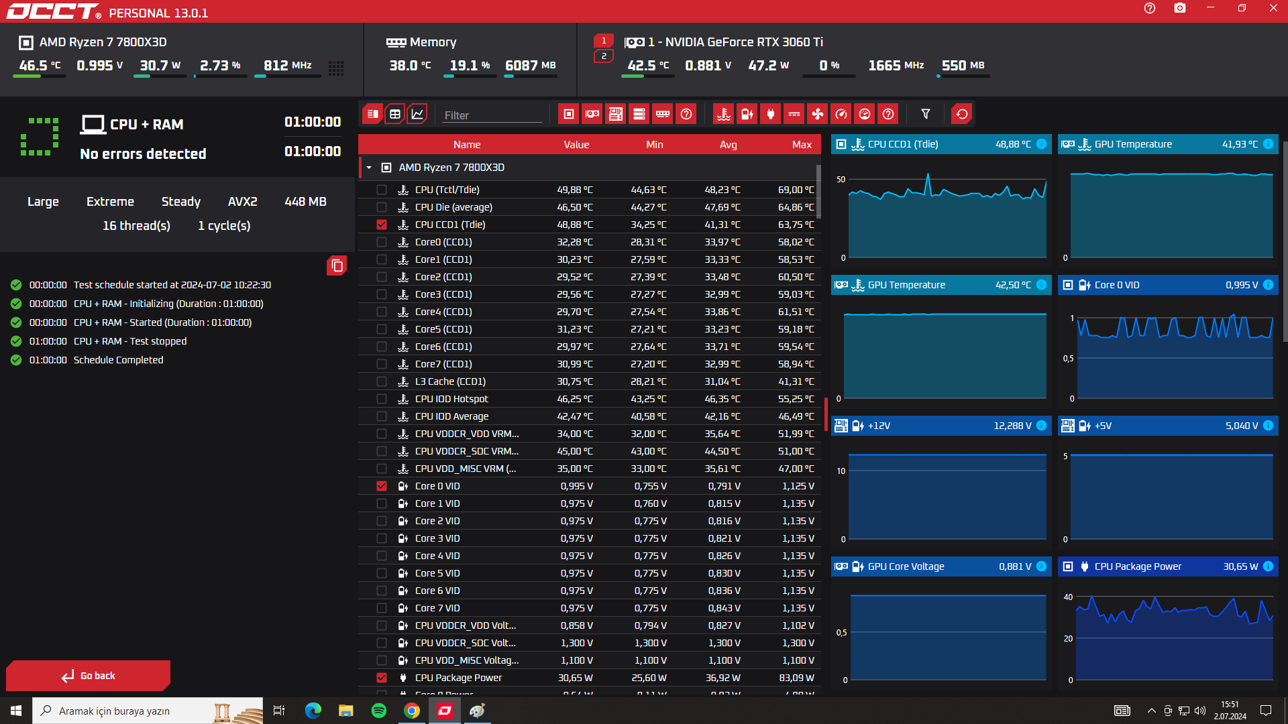
Task: Take a screenshot with the camera icon
Action: coord(1180,8)
